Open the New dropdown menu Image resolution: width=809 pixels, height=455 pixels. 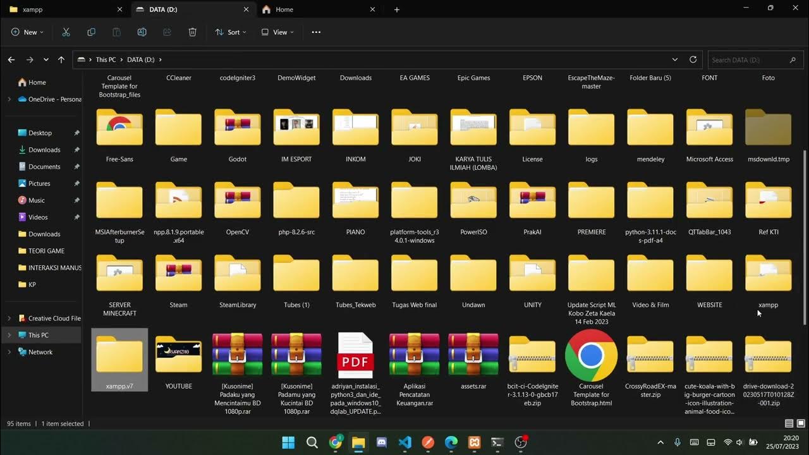(27, 32)
